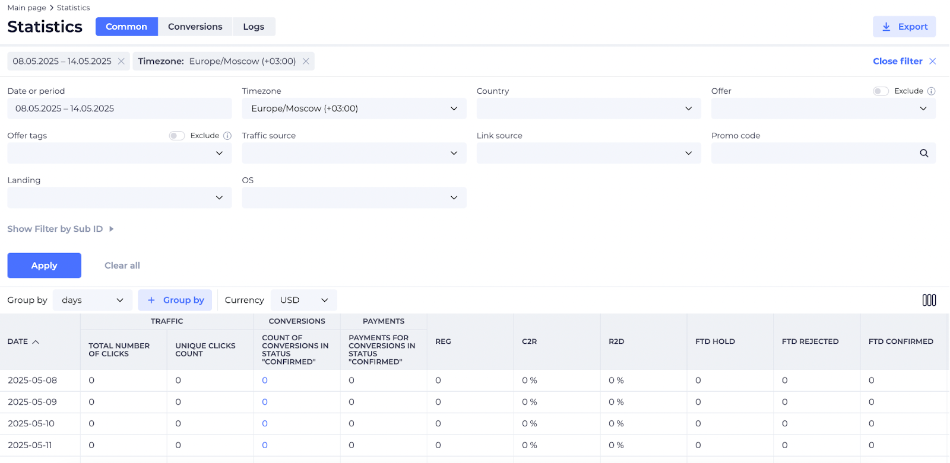Click the X icon beside Close filter
950x463 pixels.
coord(932,61)
